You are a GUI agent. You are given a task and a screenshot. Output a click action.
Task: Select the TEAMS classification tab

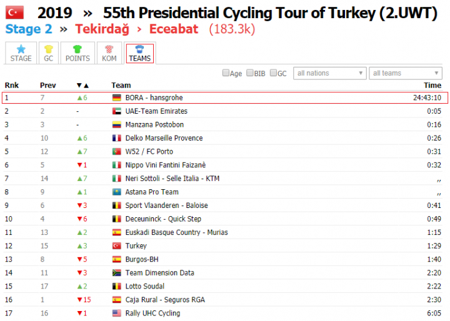point(140,53)
